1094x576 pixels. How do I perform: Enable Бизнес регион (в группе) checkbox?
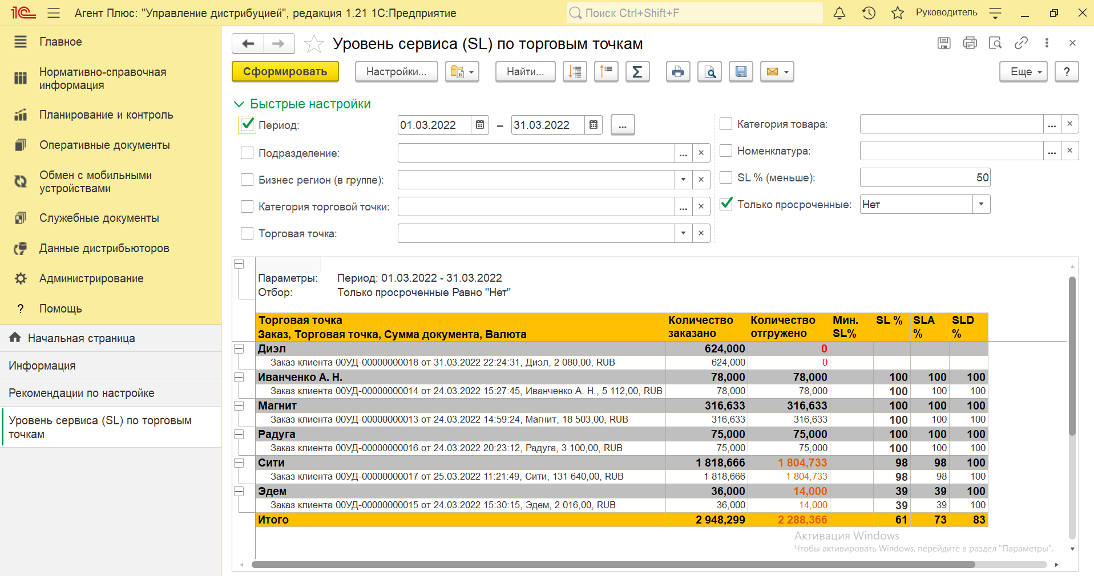[x=247, y=180]
